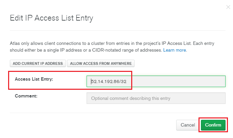Close the Edit IP Access List dialog

coord(228,7)
